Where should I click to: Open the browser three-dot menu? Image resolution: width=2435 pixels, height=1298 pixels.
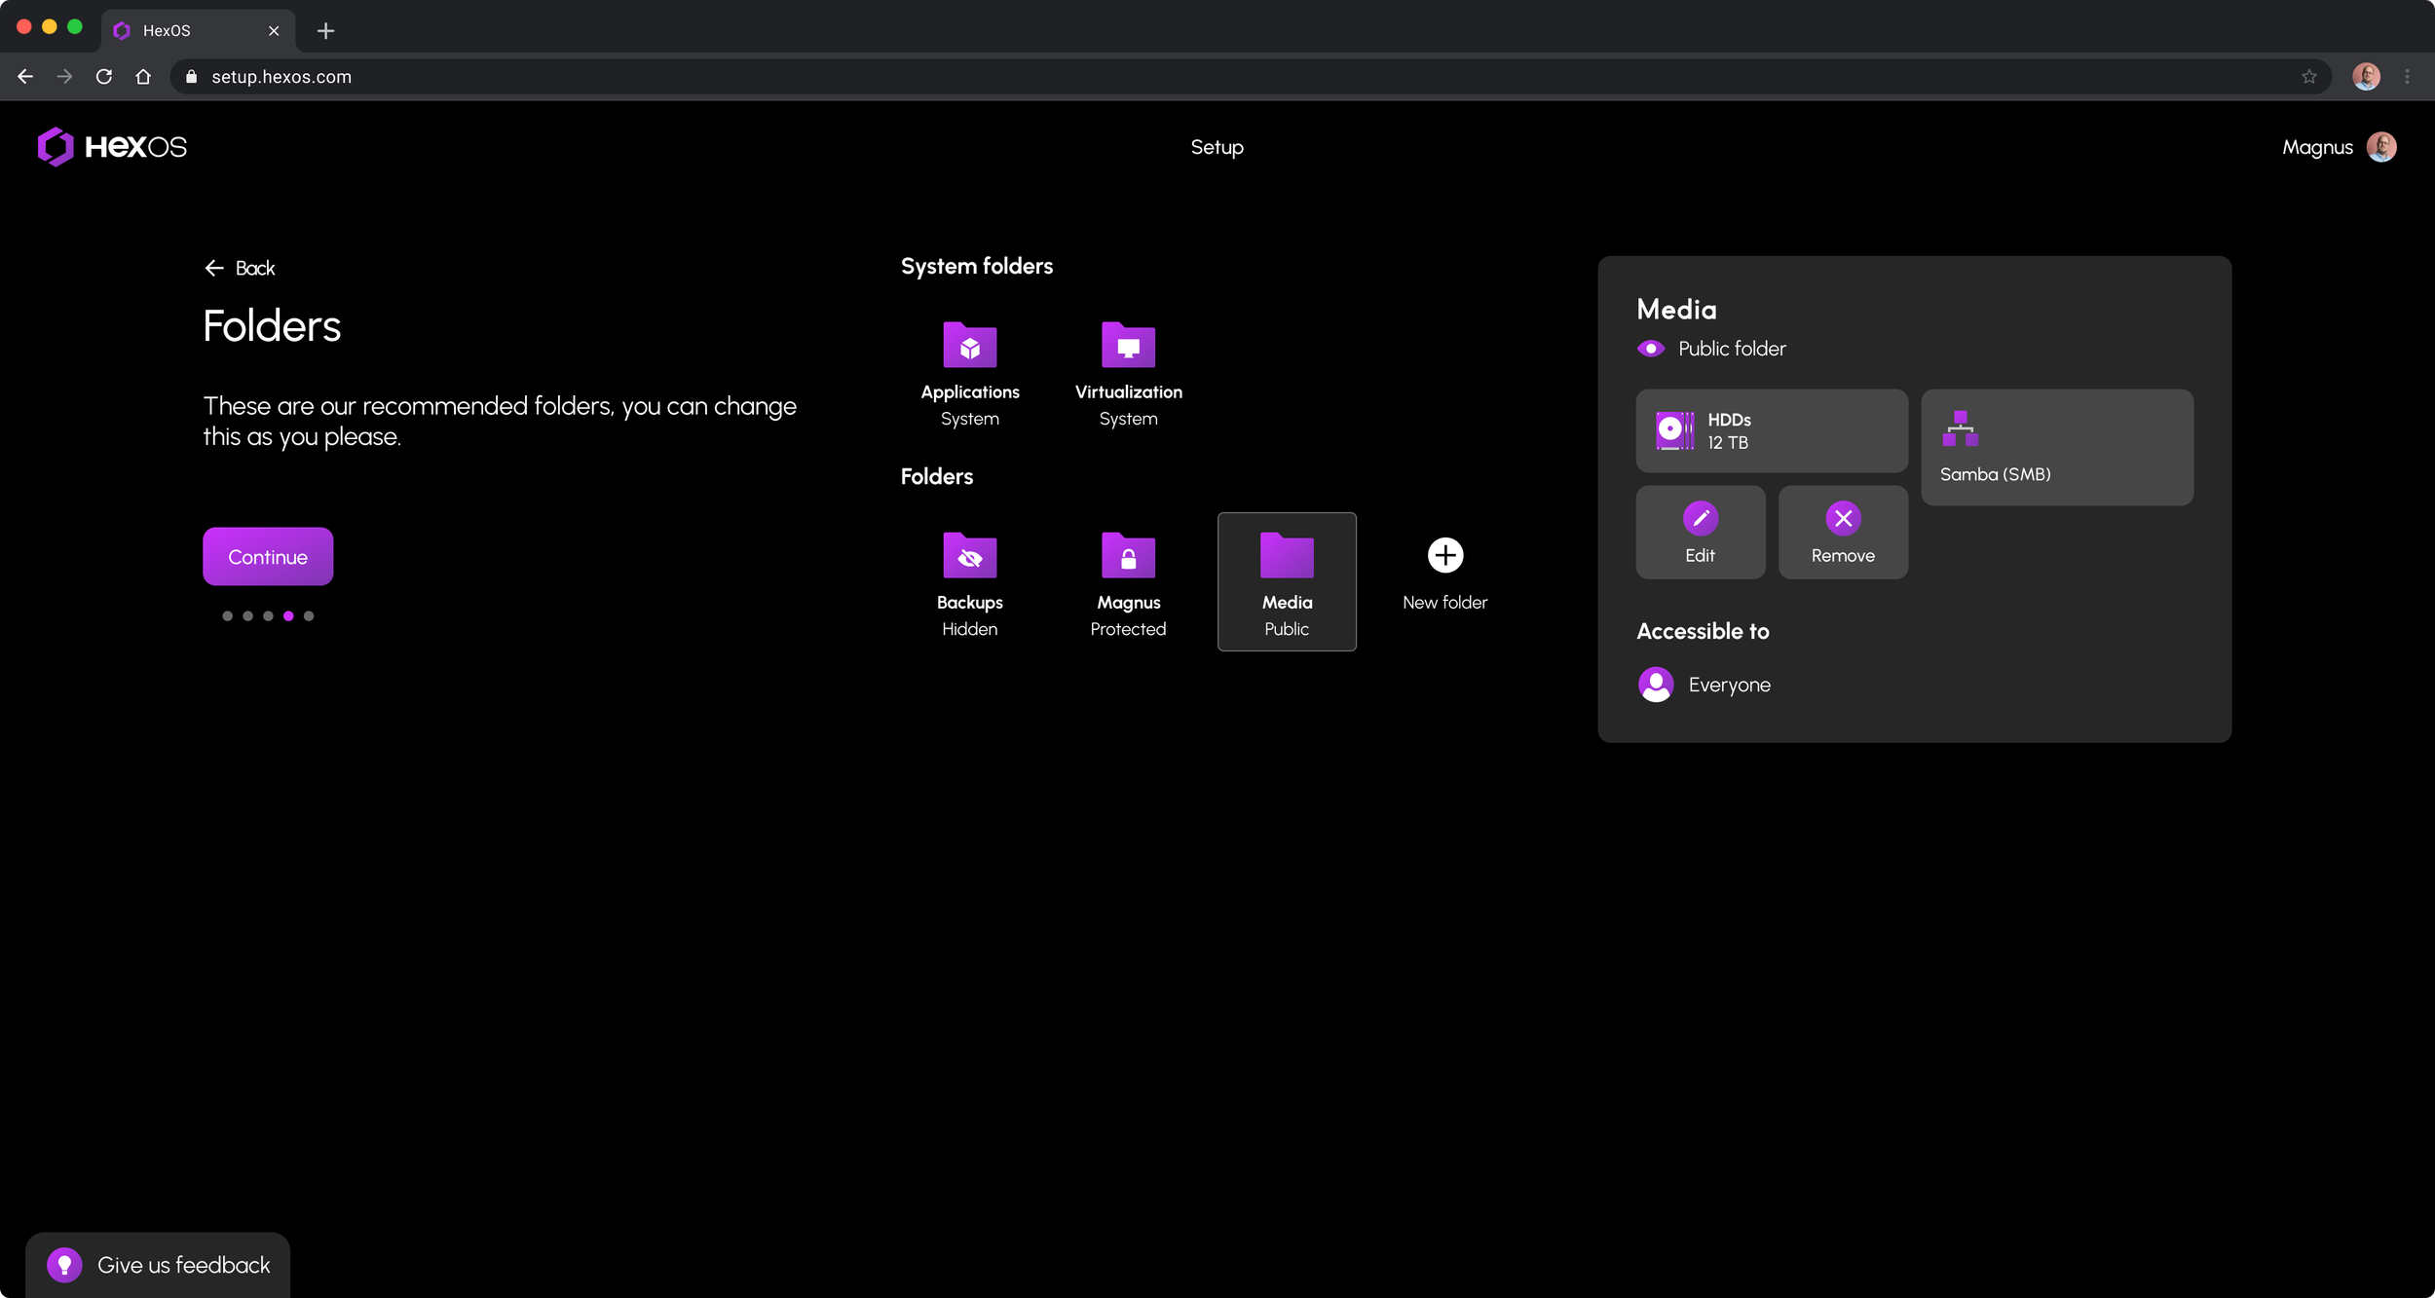point(2407,77)
